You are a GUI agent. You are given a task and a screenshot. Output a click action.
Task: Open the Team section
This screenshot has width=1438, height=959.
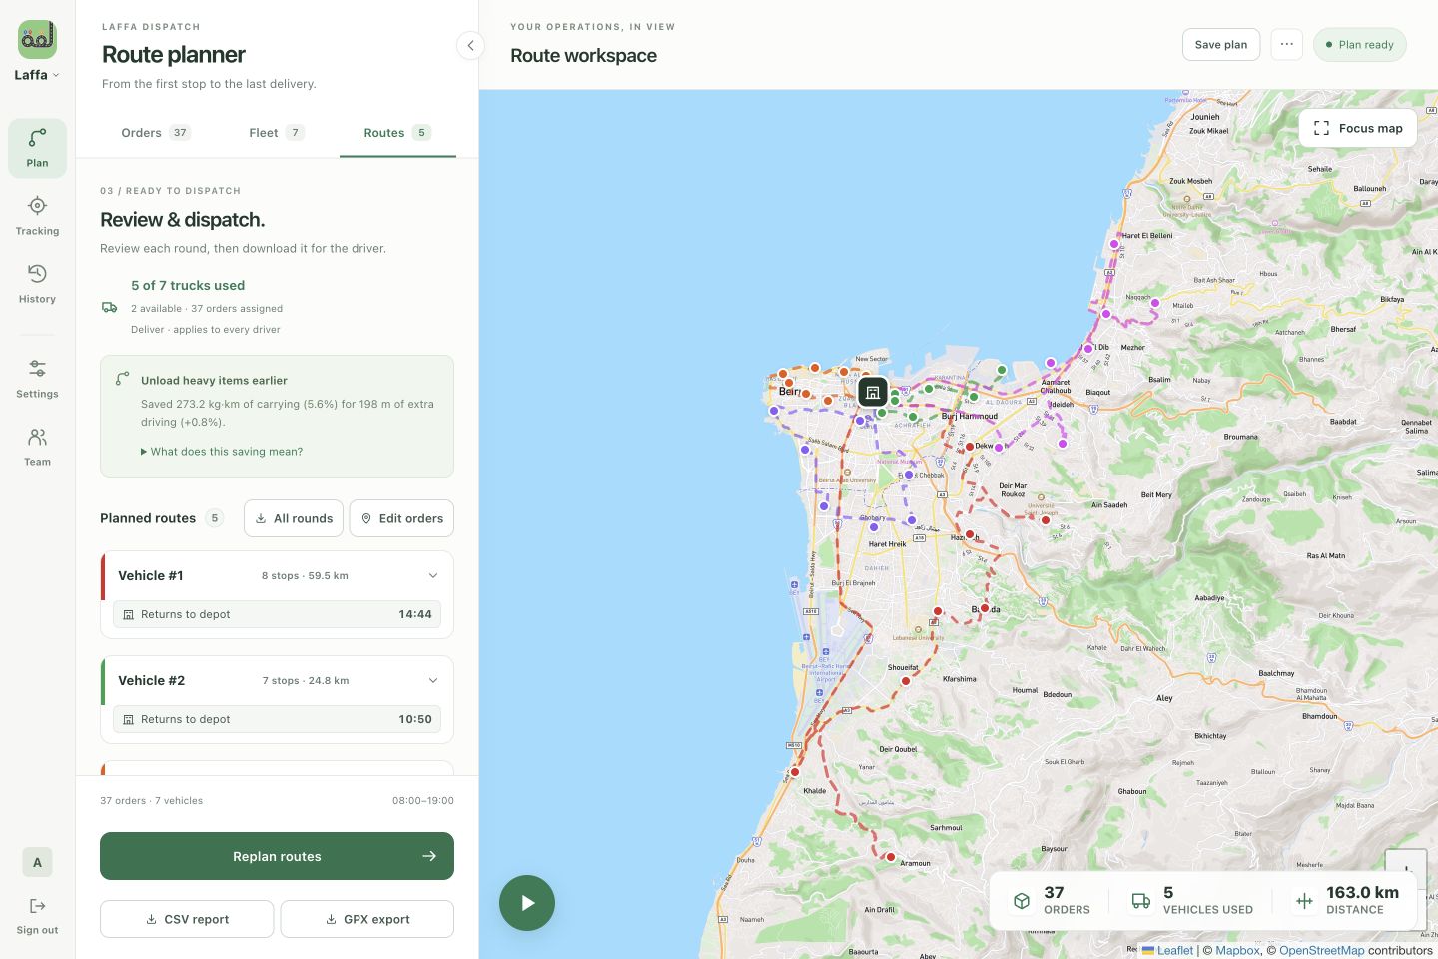pos(37,448)
